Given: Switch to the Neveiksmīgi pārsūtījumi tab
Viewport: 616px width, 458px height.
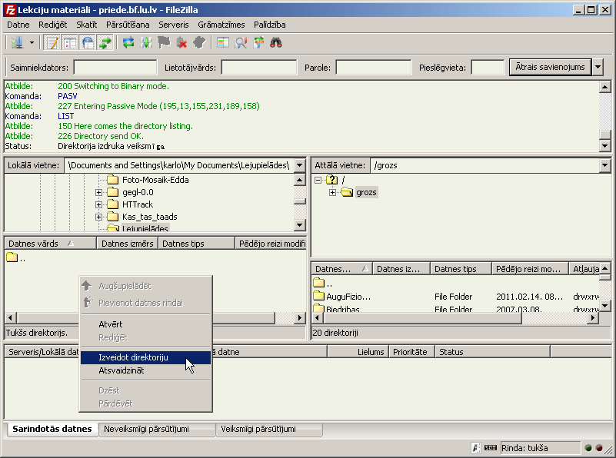Looking at the screenshot, I should (x=157, y=429).
